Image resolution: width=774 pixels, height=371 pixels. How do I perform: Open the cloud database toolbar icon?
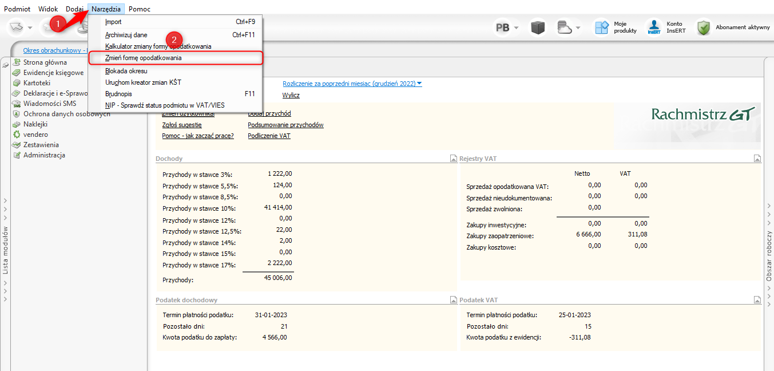(565, 27)
